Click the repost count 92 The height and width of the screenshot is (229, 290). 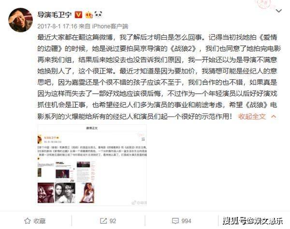113,221
